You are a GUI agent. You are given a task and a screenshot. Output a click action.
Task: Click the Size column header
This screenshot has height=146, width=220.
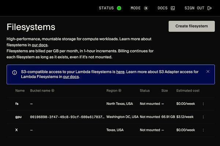click(x=165, y=91)
